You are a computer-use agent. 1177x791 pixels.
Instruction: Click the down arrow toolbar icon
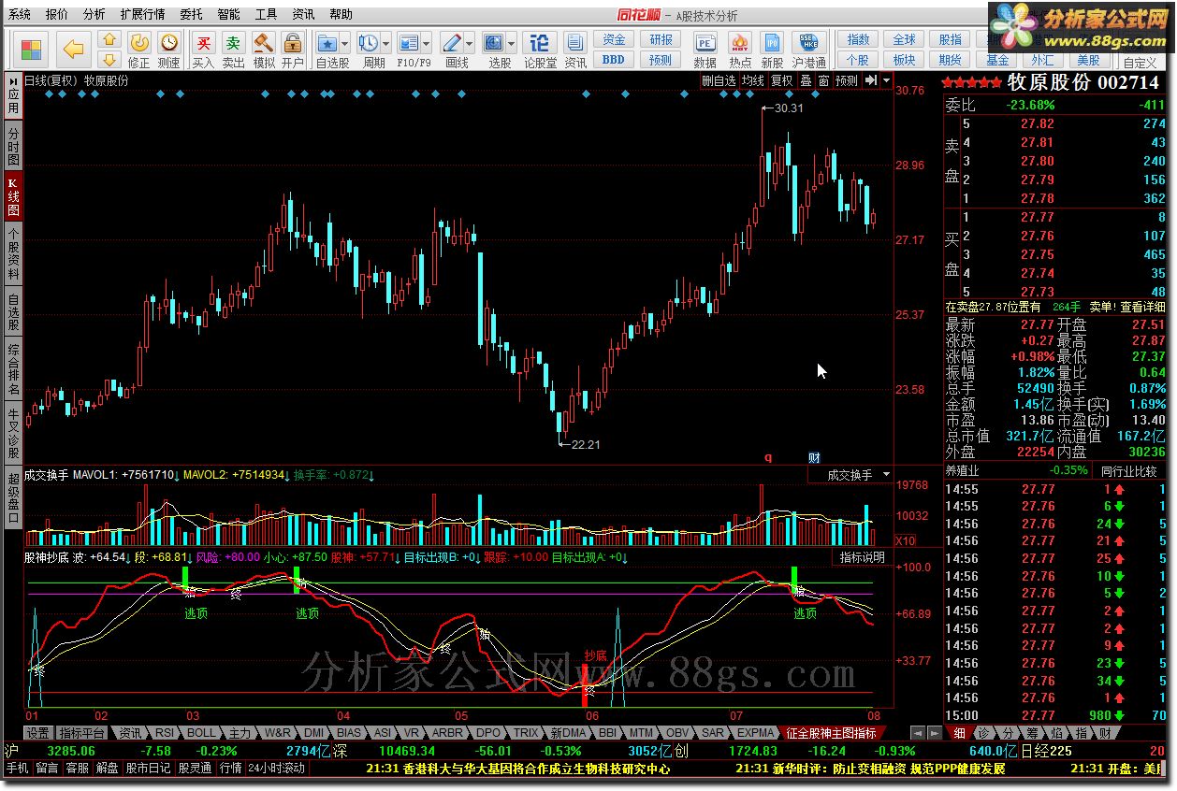coord(109,60)
